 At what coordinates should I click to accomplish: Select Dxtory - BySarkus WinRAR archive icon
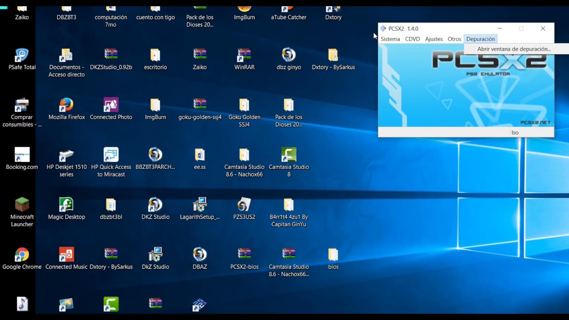[111, 259]
